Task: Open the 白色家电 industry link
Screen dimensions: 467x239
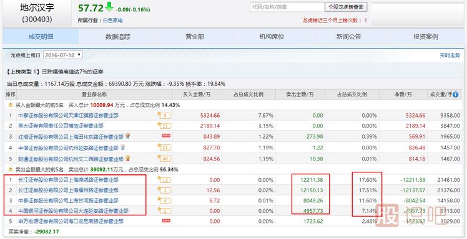Action: [x=113, y=21]
